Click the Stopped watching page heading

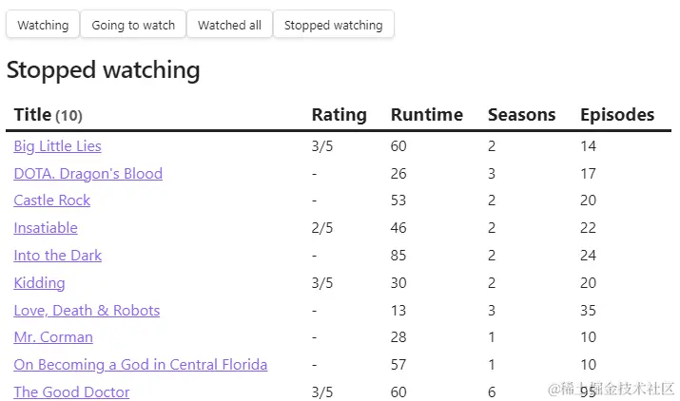coord(103,70)
